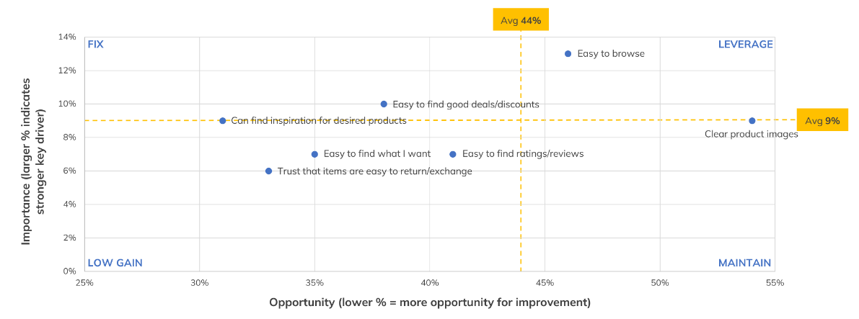859x319 pixels.
Task: Click the Easy to browse text label
Action: pyautogui.click(x=611, y=54)
